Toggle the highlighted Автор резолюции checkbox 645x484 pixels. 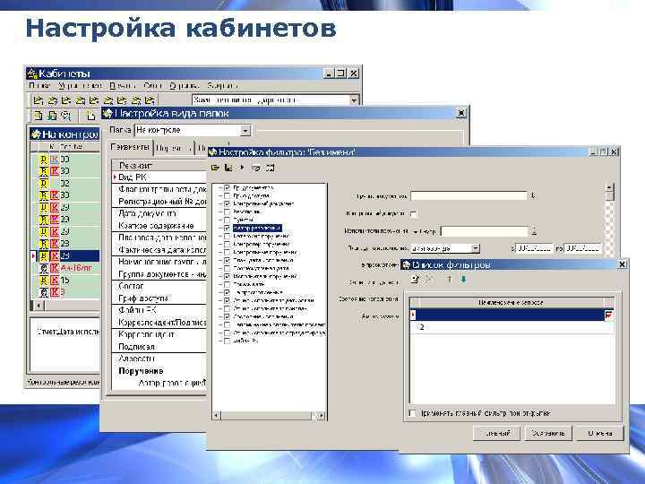(227, 228)
